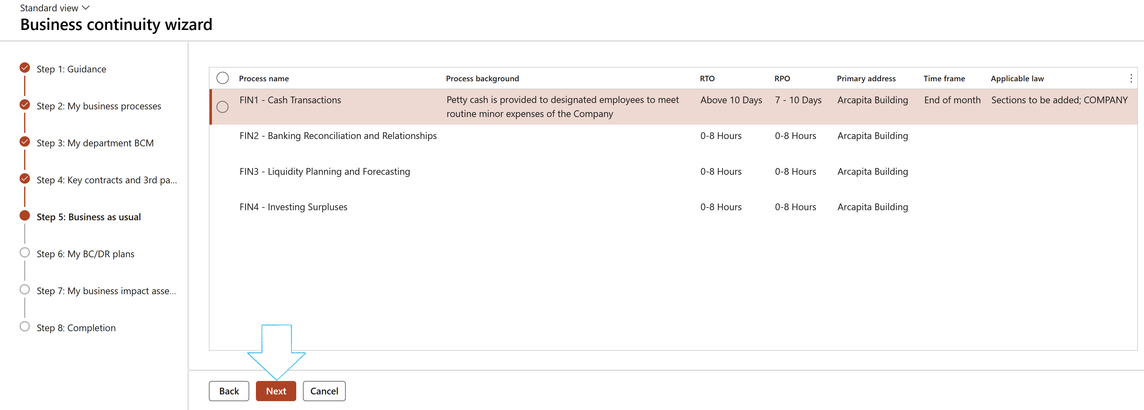Open the grid column options menu
The width and height of the screenshot is (1144, 410).
pyautogui.click(x=1131, y=79)
